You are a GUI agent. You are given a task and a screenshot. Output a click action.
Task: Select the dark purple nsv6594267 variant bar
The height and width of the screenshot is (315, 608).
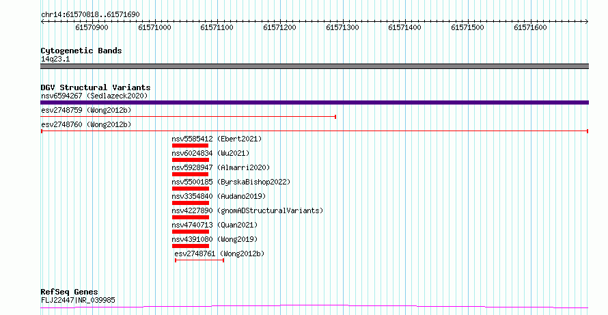pyautogui.click(x=314, y=102)
